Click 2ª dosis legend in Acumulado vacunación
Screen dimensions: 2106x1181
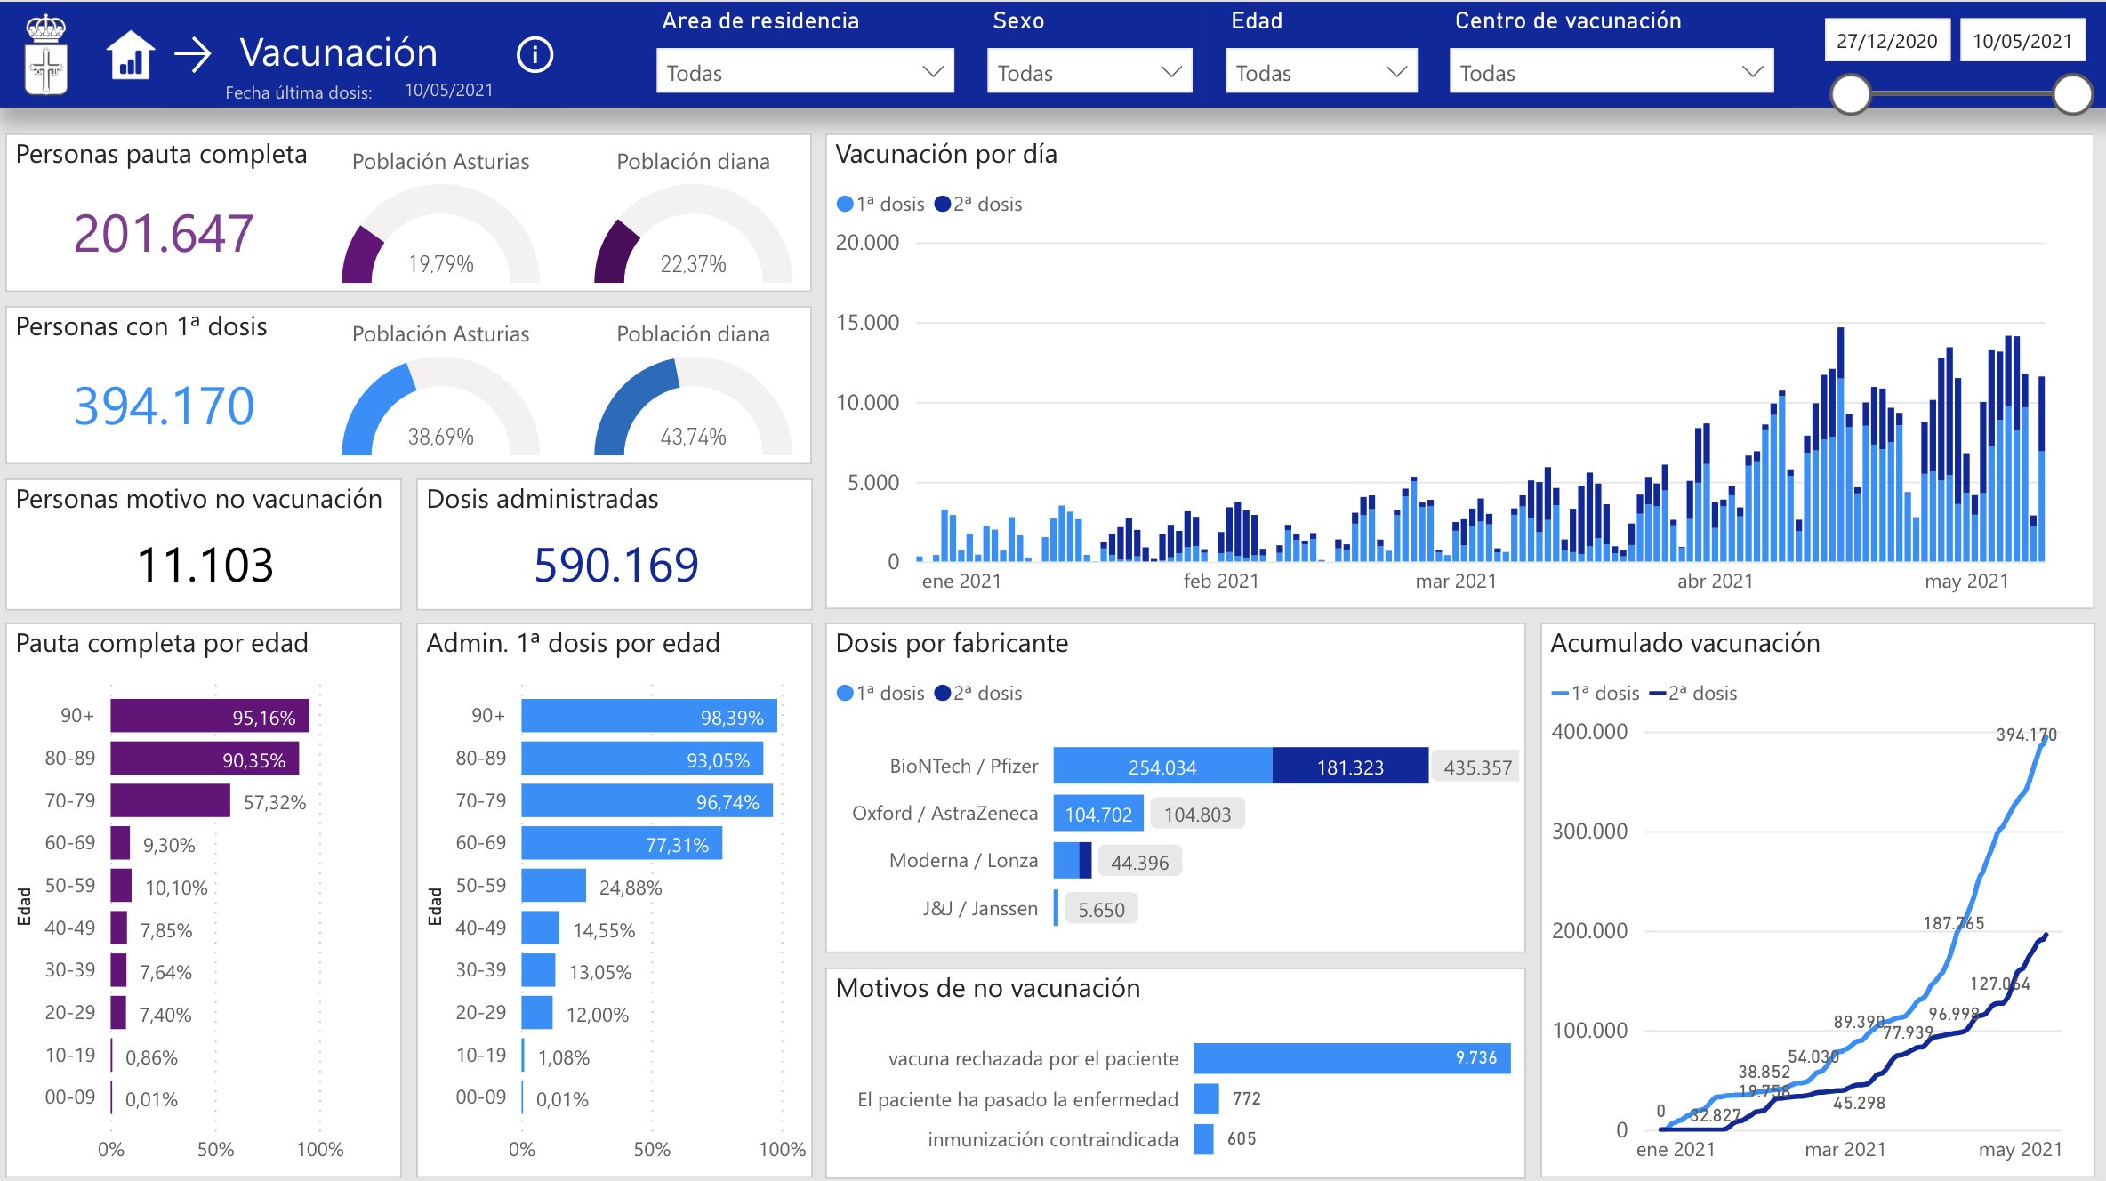pos(1693,693)
